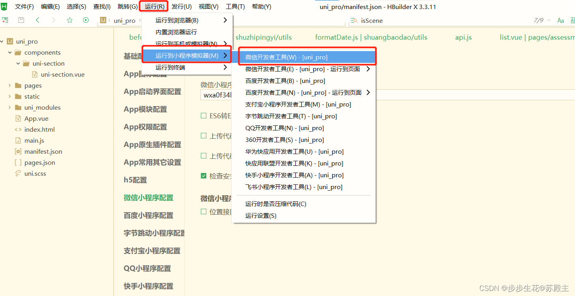Click the main.js file icon
Image resolution: width=575 pixels, height=296 pixels.
(18, 140)
